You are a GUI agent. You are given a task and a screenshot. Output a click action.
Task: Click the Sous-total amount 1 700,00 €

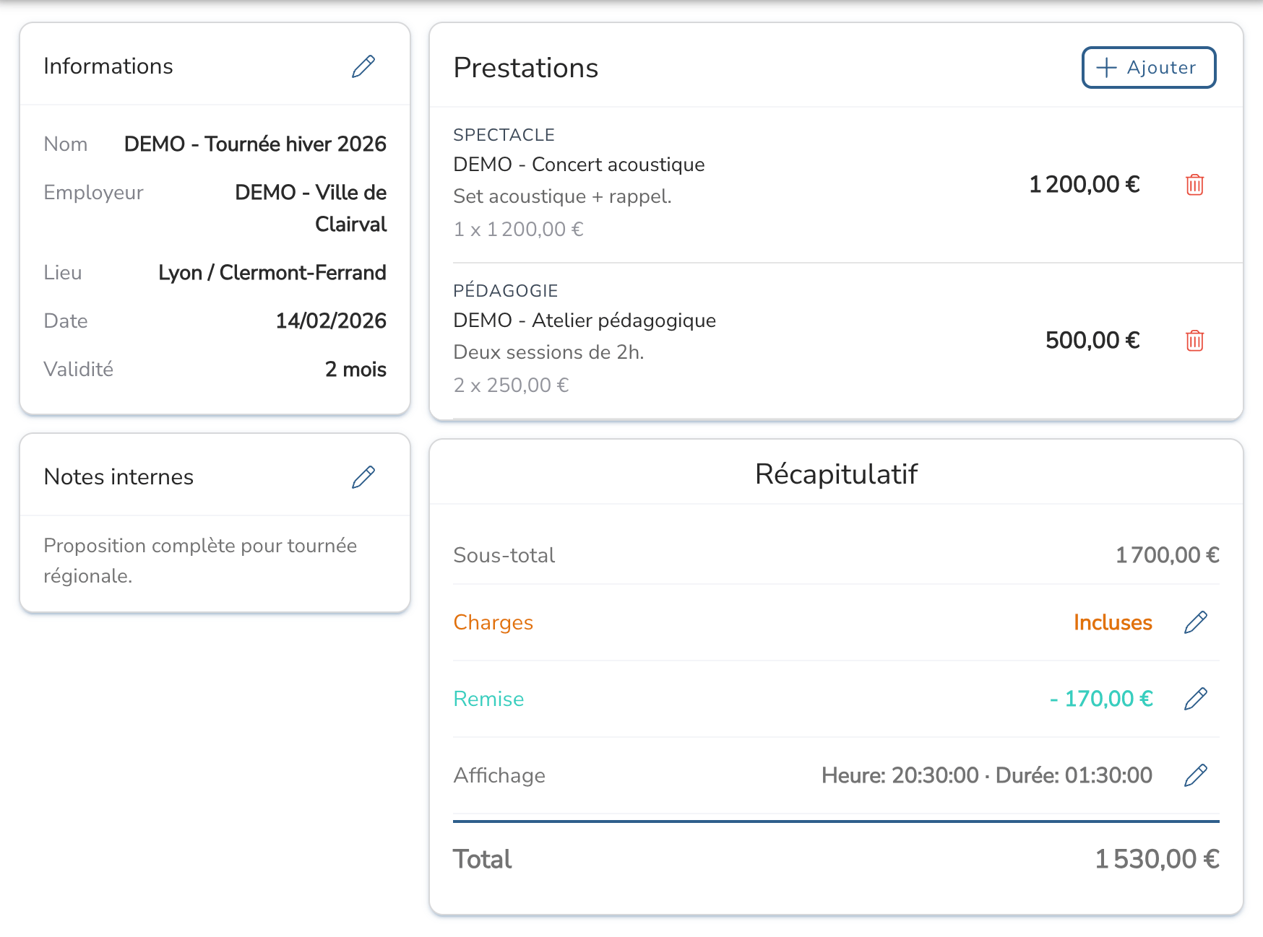tap(1167, 555)
